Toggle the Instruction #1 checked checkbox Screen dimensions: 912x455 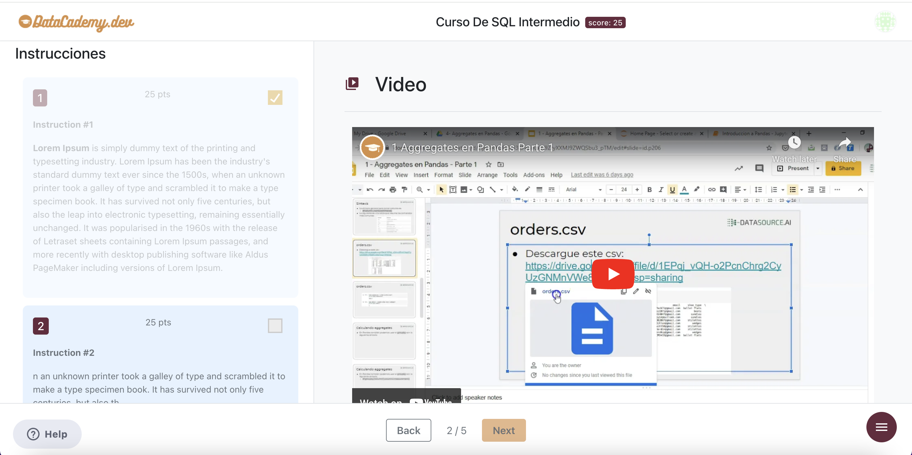click(x=275, y=98)
